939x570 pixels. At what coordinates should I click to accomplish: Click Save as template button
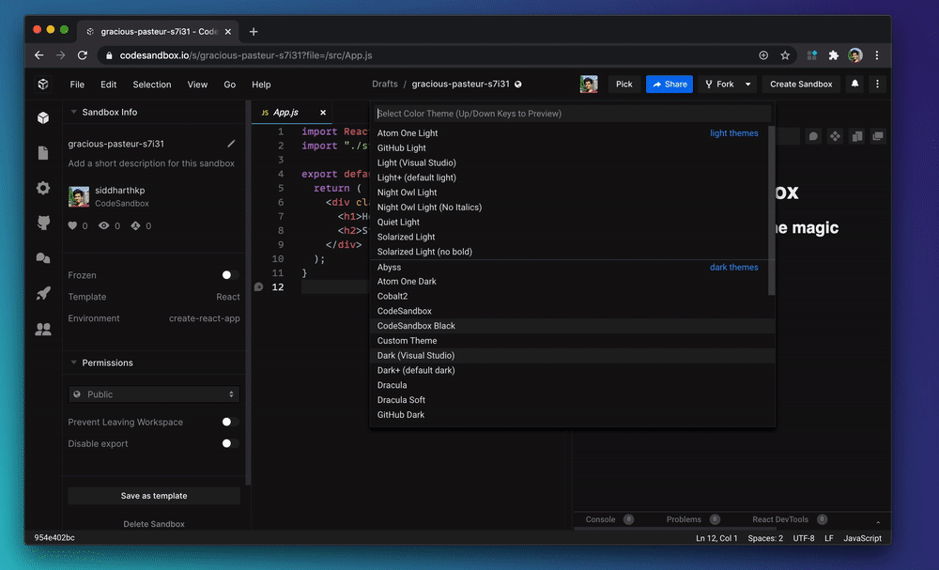tap(154, 496)
